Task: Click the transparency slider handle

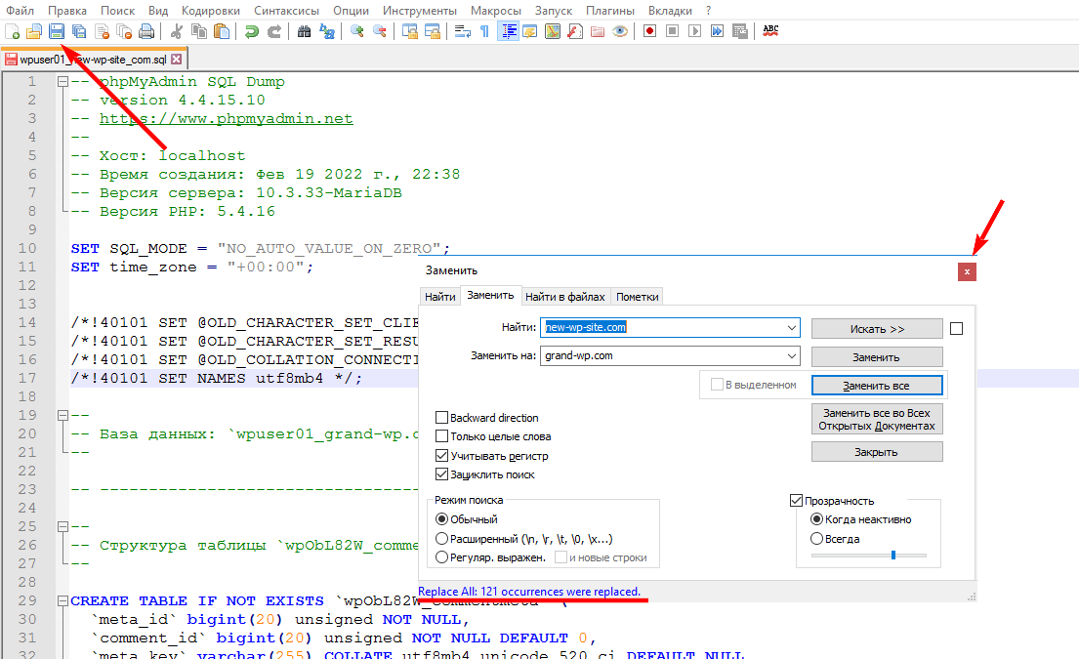Action: pyautogui.click(x=892, y=556)
